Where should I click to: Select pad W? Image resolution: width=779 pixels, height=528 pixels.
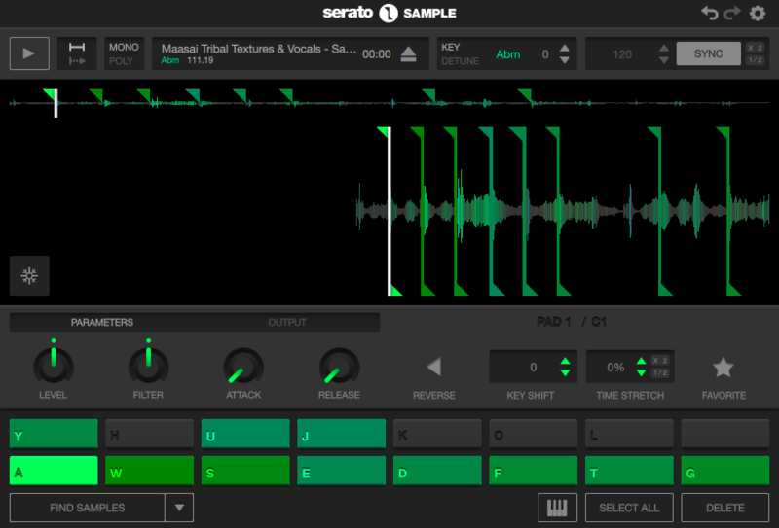(x=150, y=471)
